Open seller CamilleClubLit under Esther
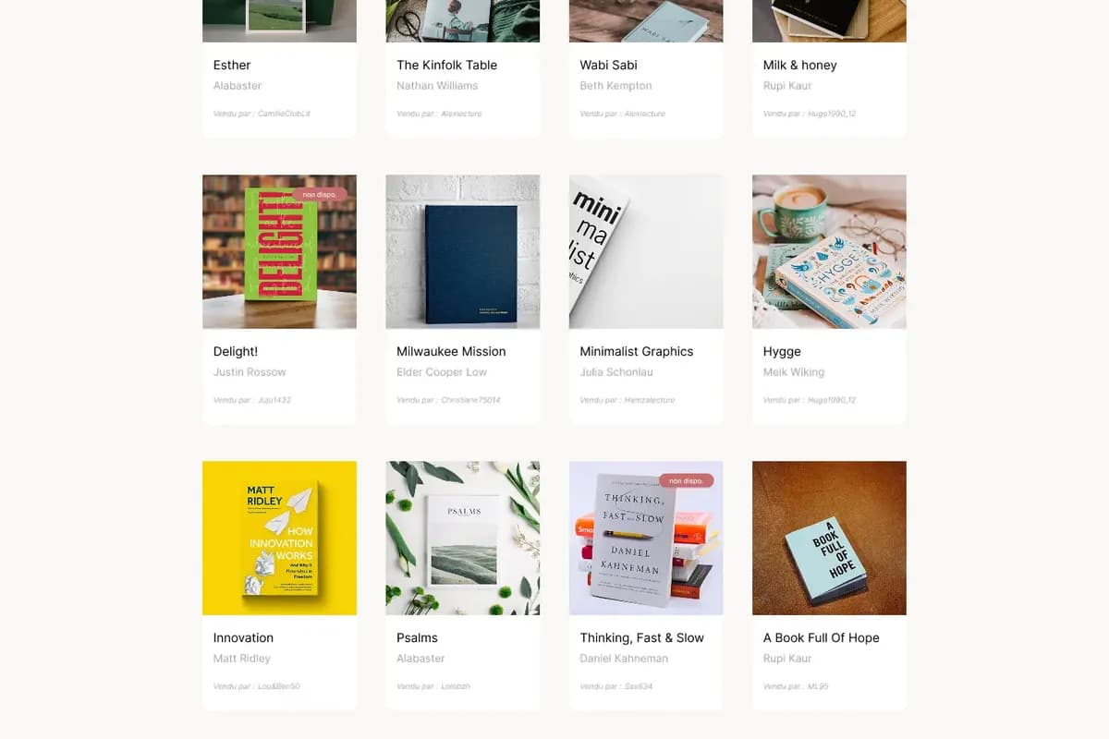 click(x=284, y=114)
